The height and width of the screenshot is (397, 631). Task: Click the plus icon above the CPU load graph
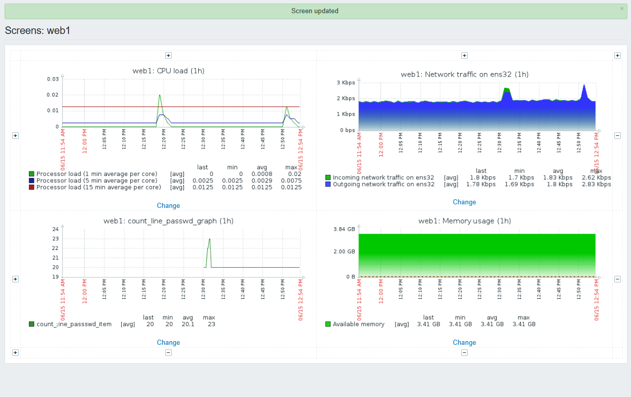click(169, 55)
